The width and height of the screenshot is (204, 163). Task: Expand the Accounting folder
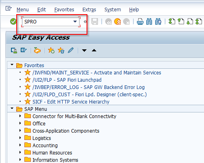20,145
